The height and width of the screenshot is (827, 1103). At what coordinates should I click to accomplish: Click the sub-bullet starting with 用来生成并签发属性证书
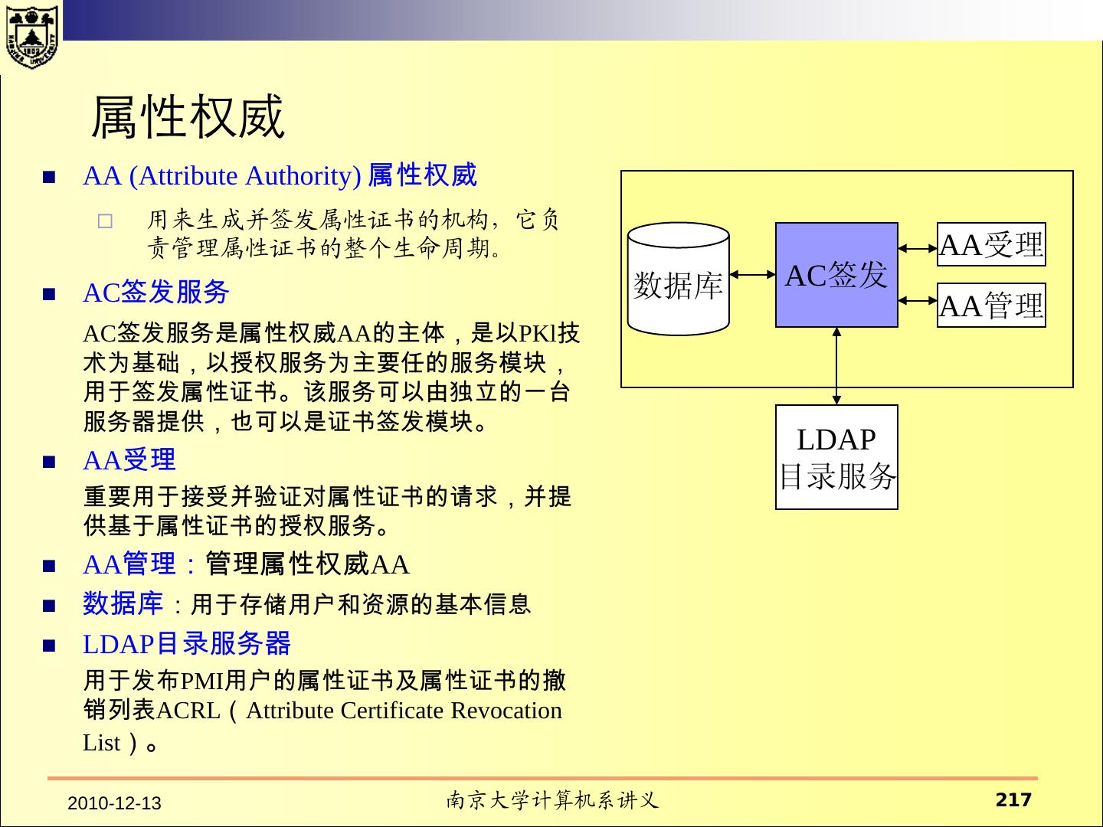pyautogui.click(x=353, y=234)
